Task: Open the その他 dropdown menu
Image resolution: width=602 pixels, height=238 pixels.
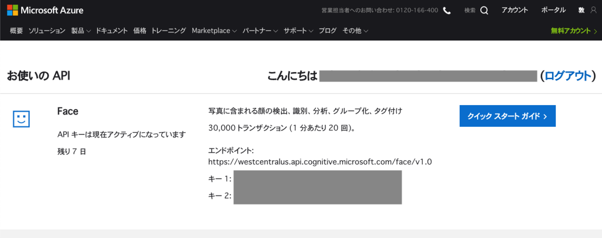Action: click(x=355, y=31)
